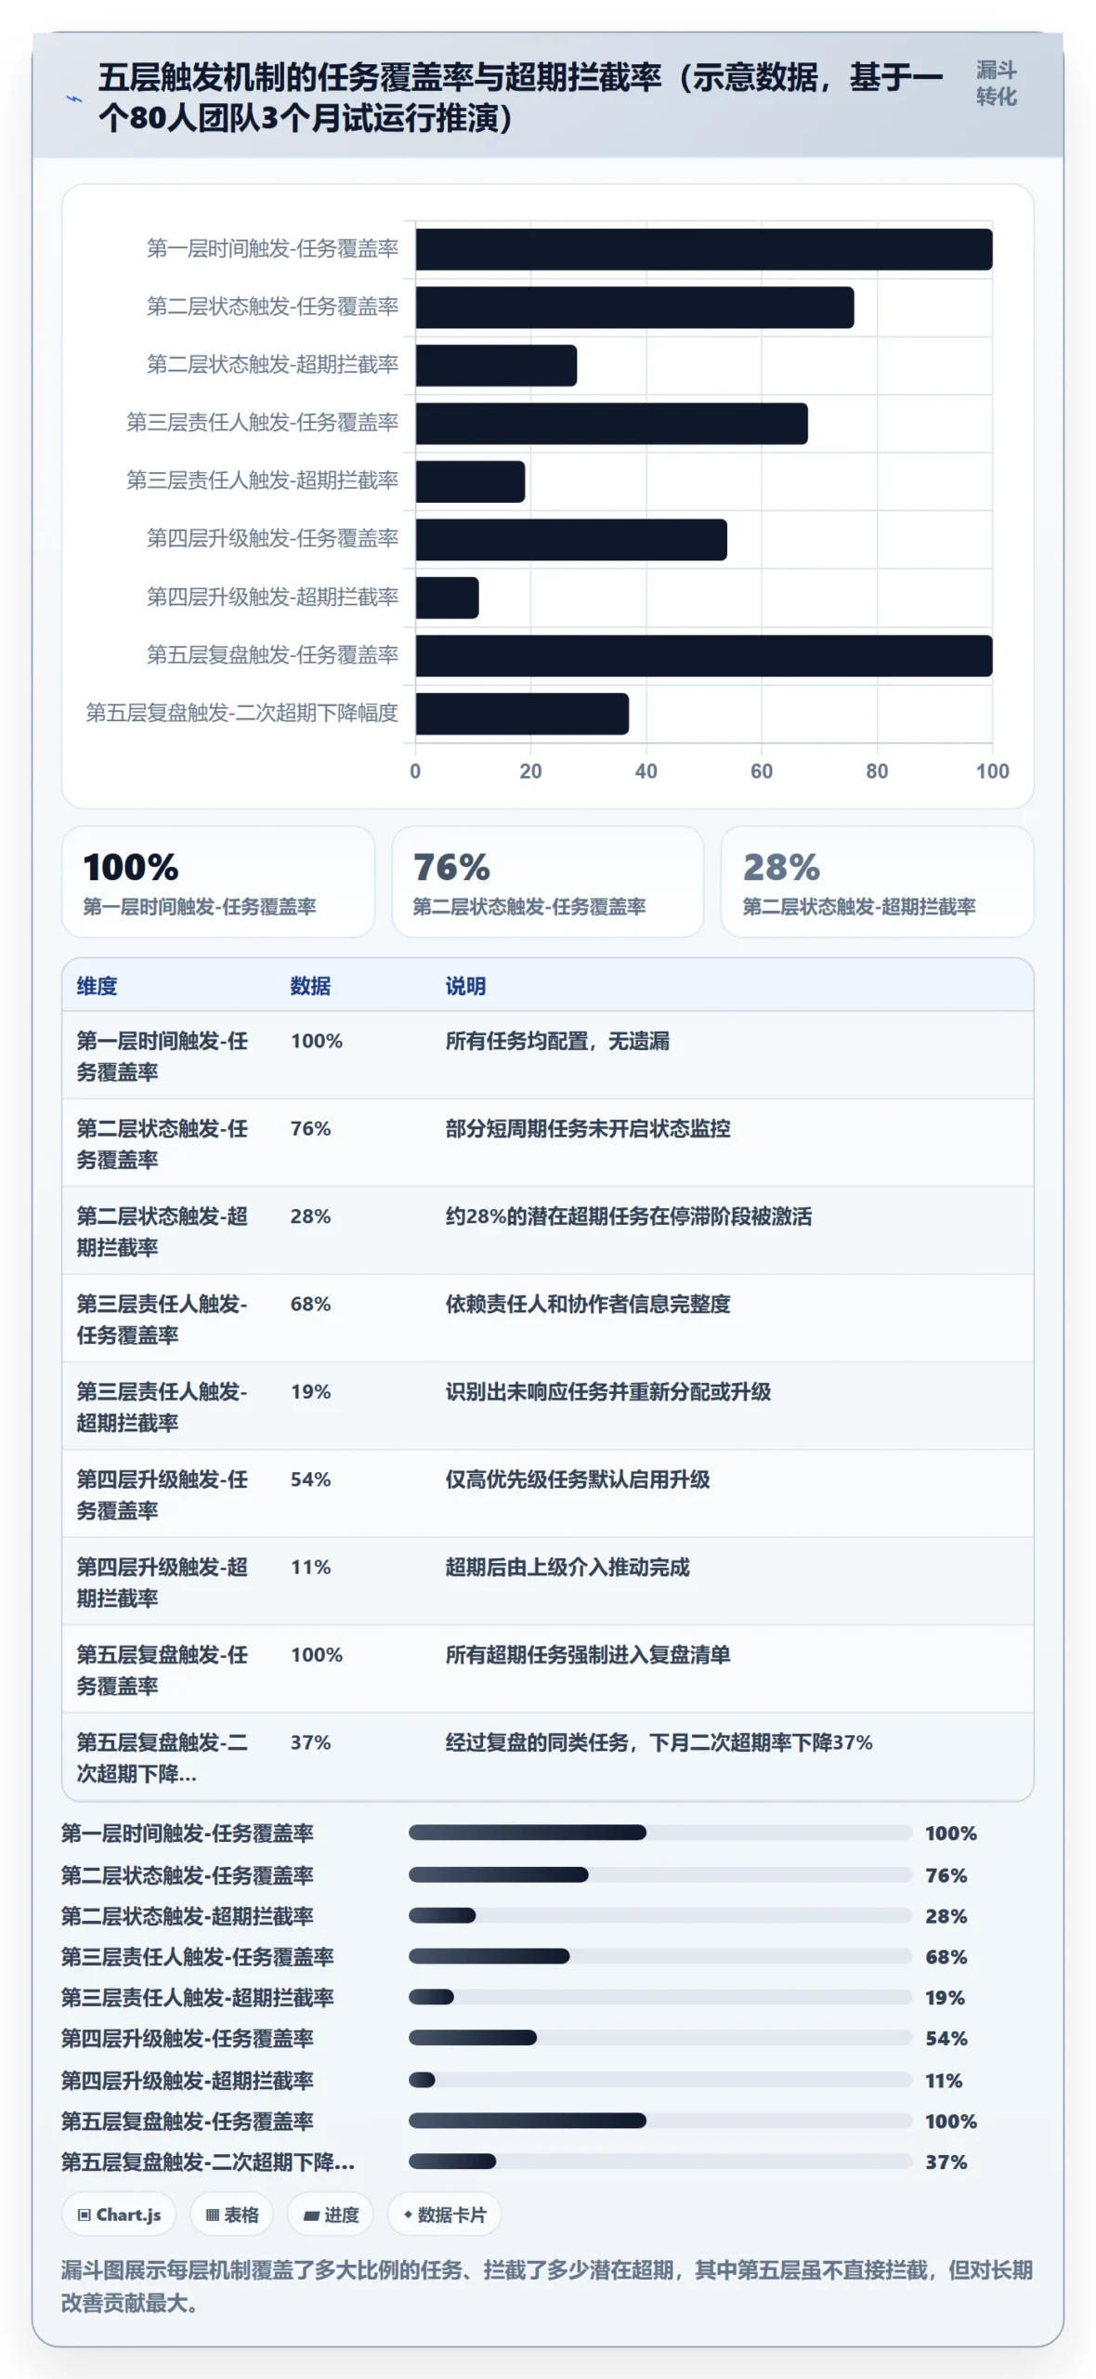
Task: Click the table cell 所有任务均配置，无遗漏
Action: [x=557, y=1041]
